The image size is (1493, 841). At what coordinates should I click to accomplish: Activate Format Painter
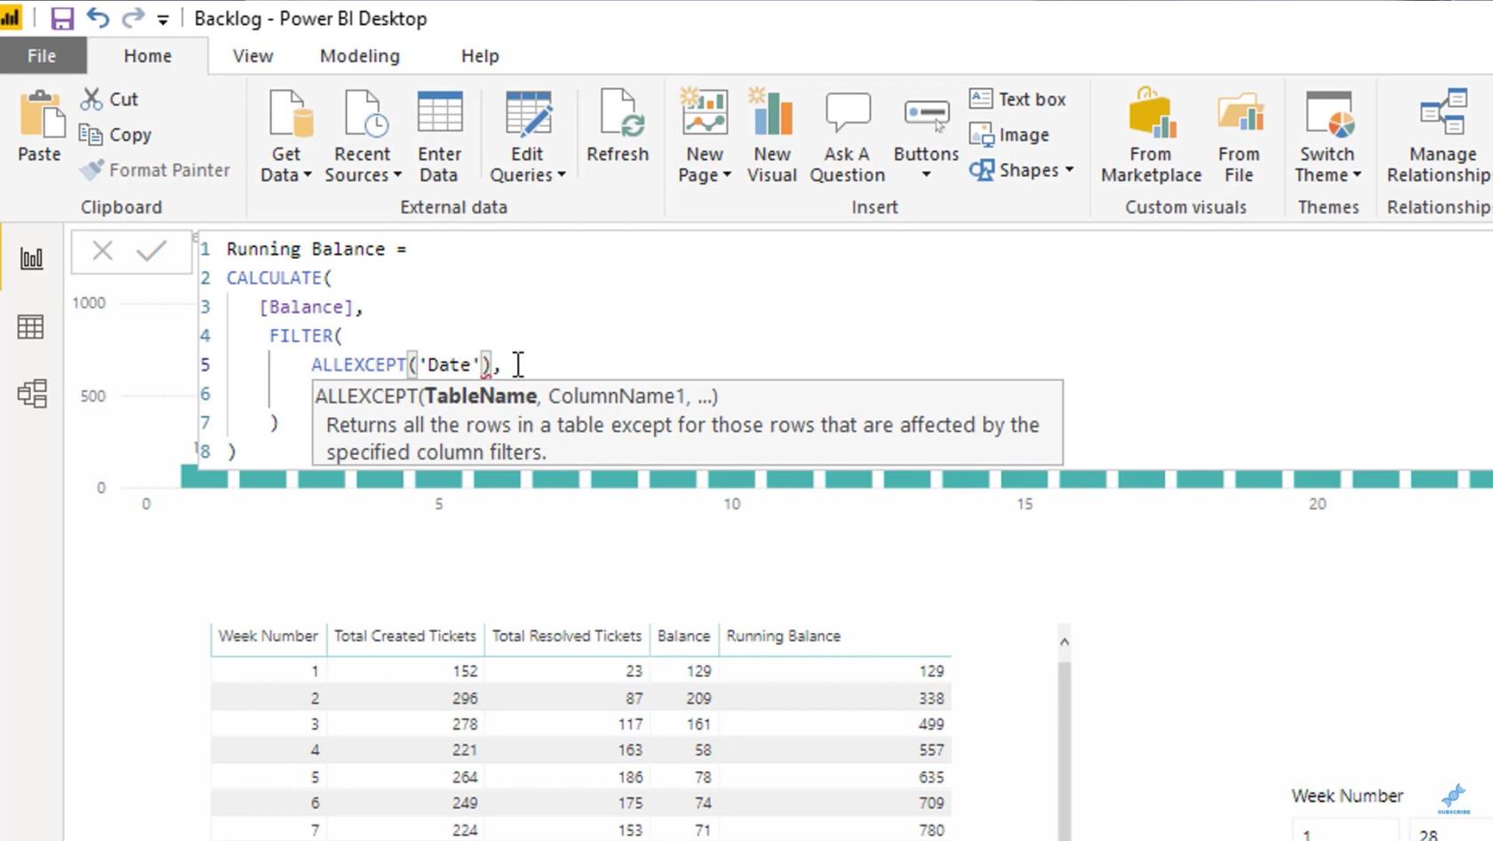(x=155, y=170)
